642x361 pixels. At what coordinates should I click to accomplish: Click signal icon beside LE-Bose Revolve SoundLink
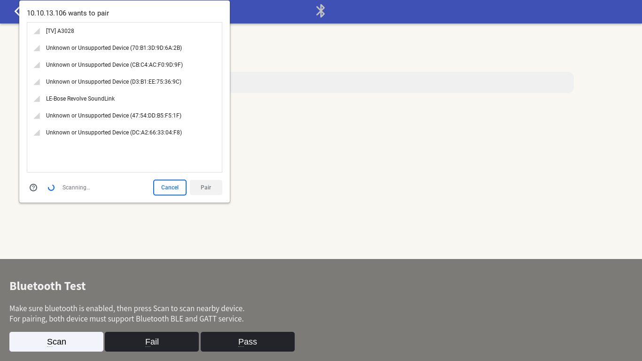coord(37,99)
